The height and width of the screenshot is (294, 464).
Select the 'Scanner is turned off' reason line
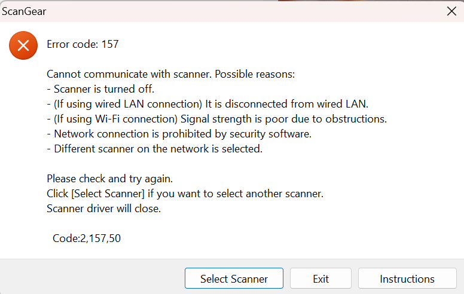pos(100,90)
